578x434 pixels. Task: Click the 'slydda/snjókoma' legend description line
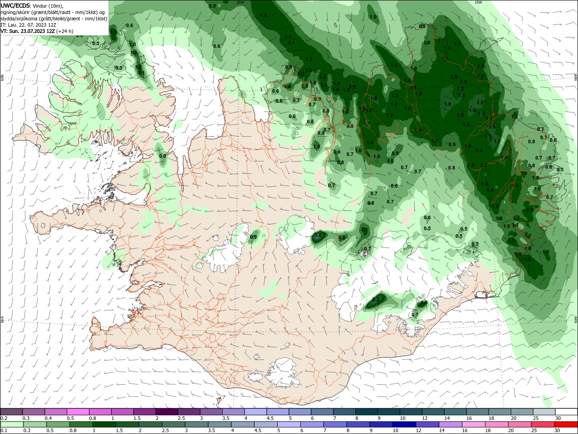(x=54, y=19)
